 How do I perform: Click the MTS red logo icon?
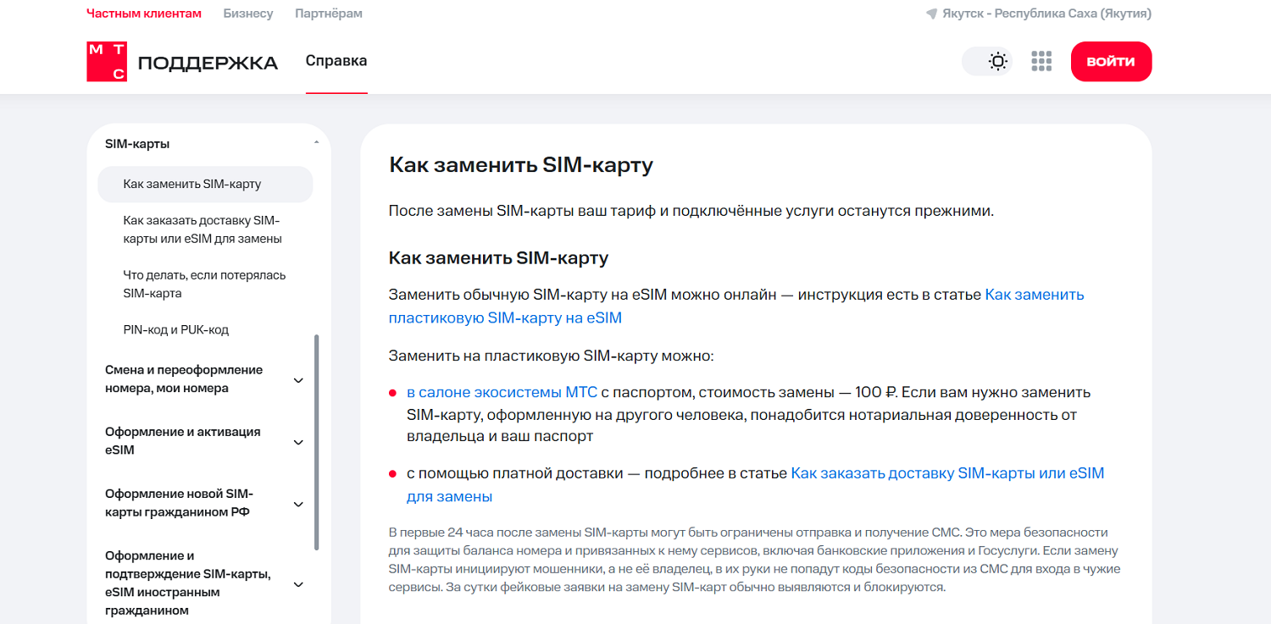[107, 62]
